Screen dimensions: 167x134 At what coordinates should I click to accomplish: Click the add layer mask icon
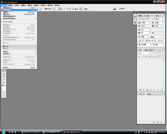click(x=147, y=90)
